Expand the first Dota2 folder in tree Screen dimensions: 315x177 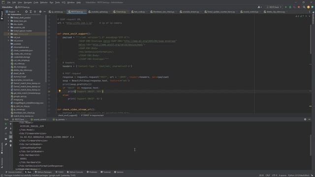(9, 18)
